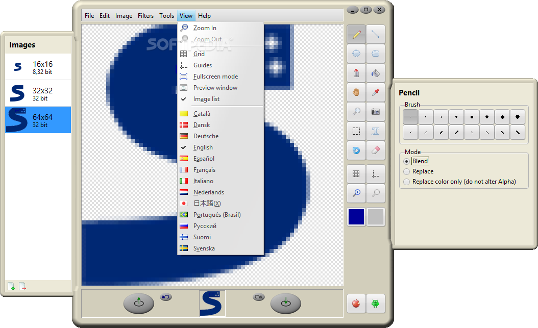
Task: Select the Hand pan tool
Action: [356, 92]
